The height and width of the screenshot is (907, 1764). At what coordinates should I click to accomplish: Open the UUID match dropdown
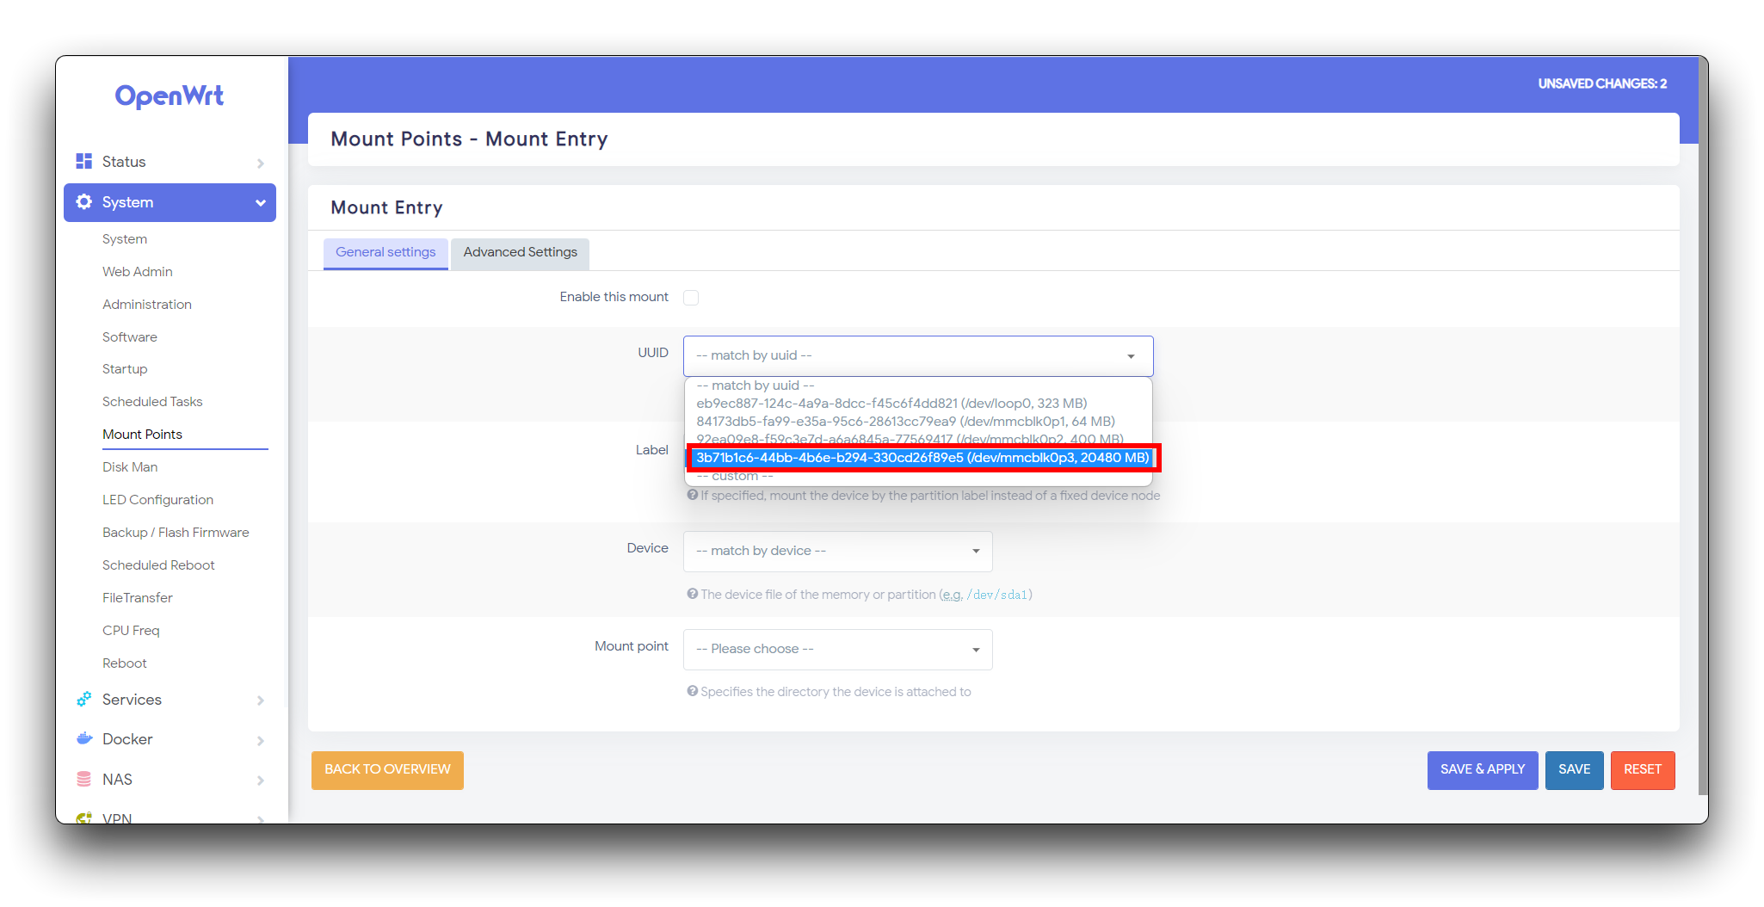(918, 355)
